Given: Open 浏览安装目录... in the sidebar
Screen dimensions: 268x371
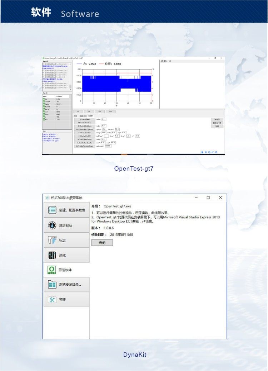Looking at the screenshot, I should [66, 284].
